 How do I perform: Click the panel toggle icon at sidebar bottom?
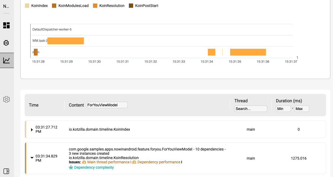click(x=6, y=171)
